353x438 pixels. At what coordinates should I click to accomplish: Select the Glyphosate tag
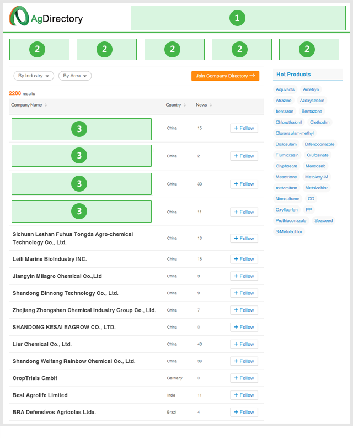point(287,166)
